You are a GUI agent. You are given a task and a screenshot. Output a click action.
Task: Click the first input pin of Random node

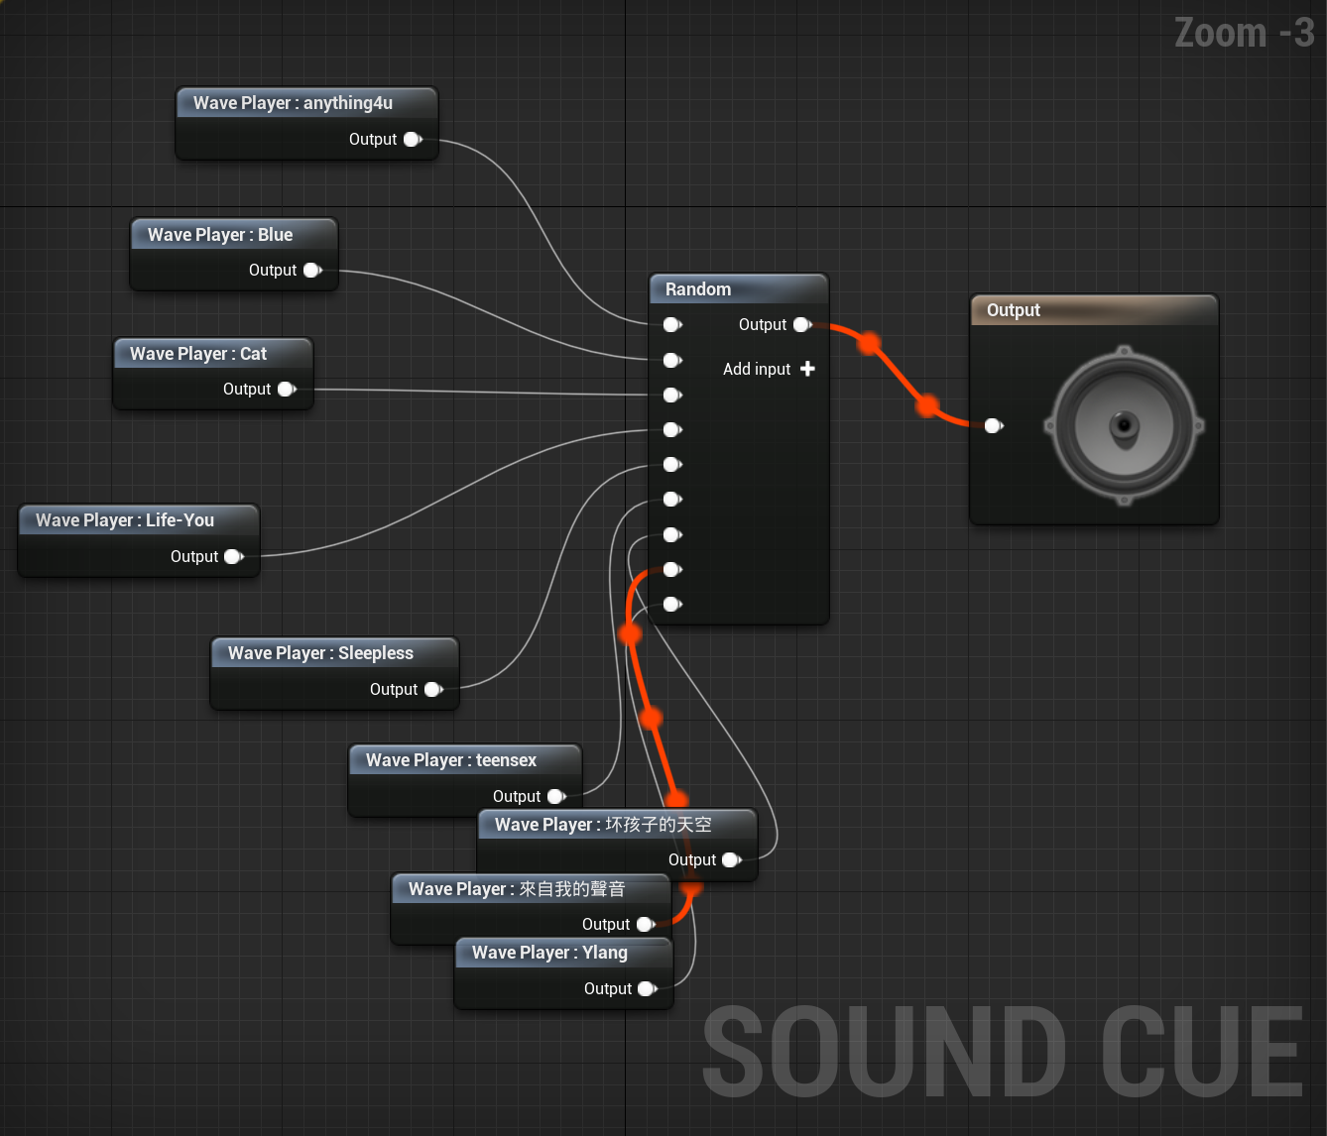point(672,325)
